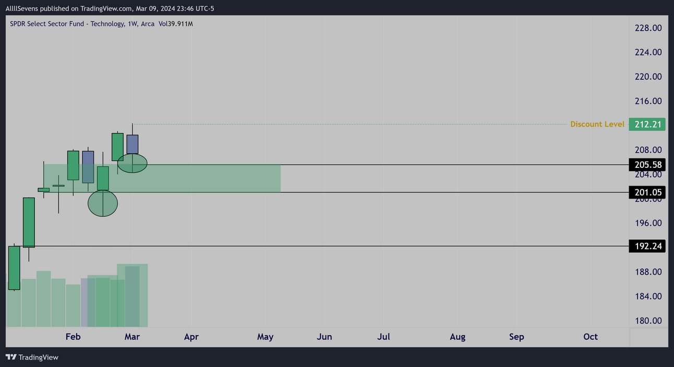Click the 192.24 support price label

coord(647,246)
